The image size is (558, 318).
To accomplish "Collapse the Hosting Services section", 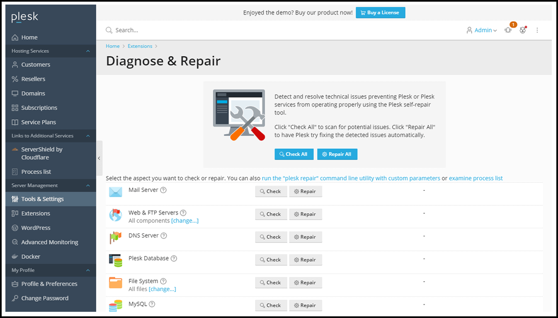I will point(88,51).
